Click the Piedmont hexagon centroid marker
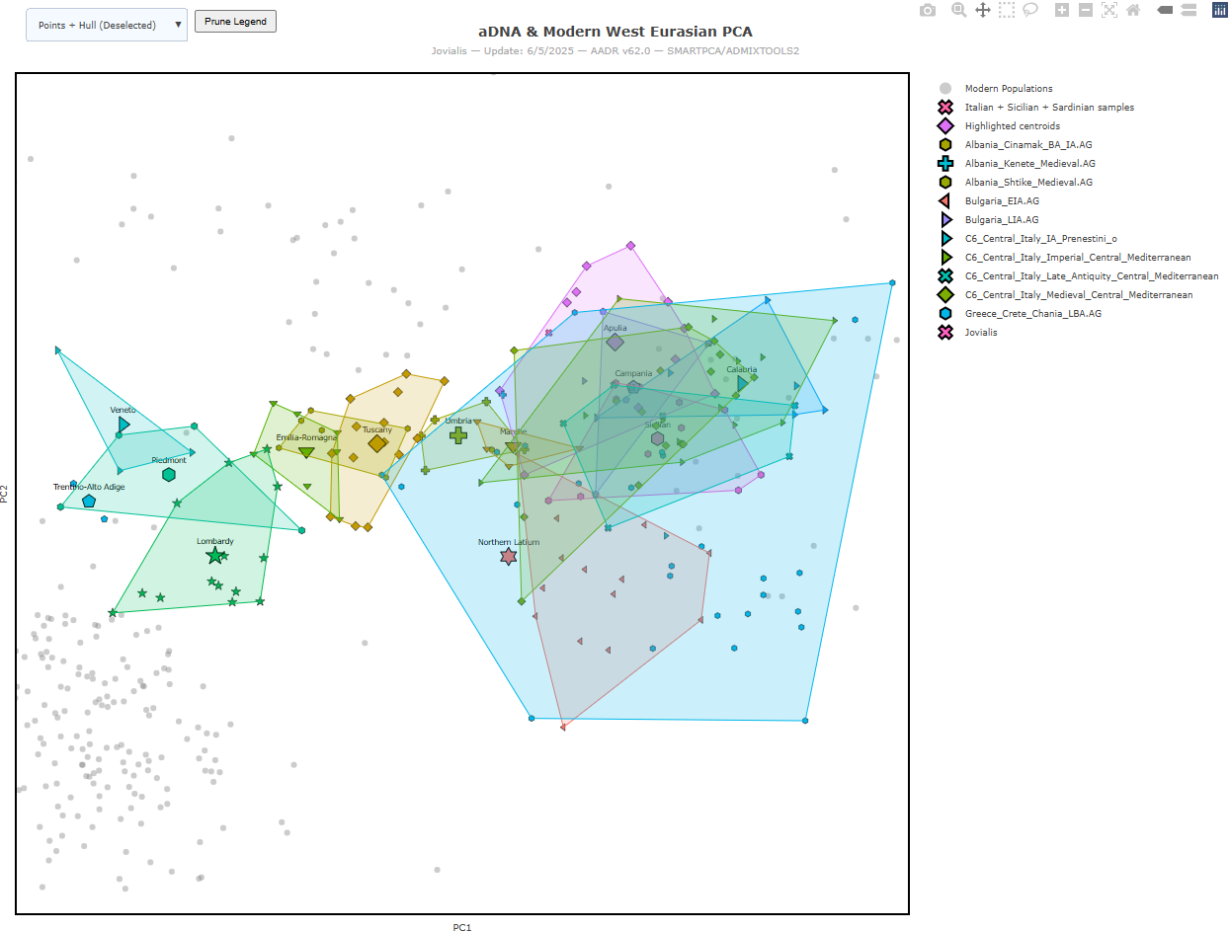The height and width of the screenshot is (931, 1230). point(169,475)
